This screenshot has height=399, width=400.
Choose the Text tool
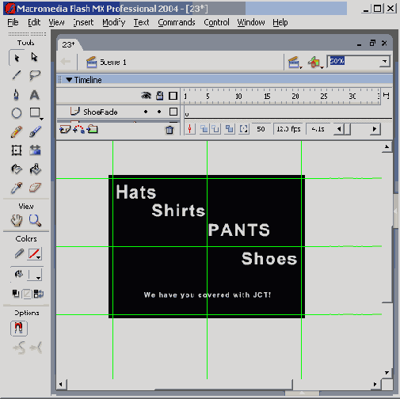(x=35, y=95)
